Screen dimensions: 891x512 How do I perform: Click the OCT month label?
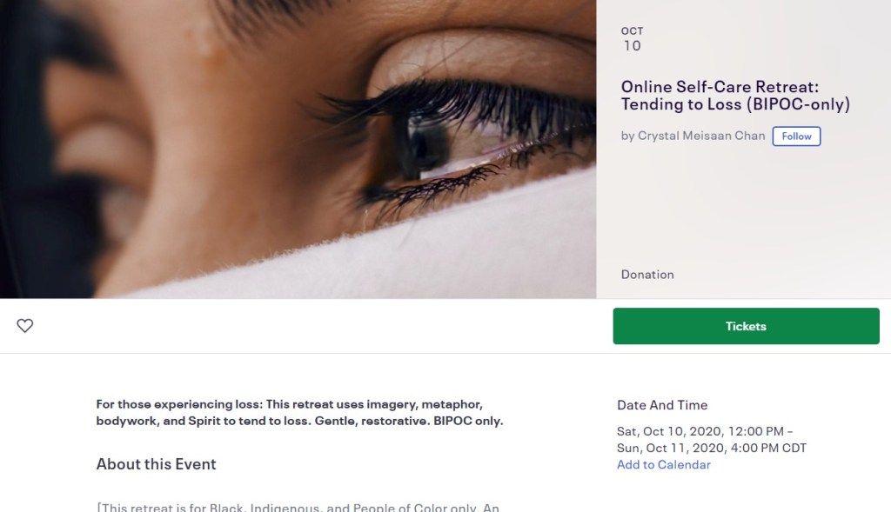click(x=632, y=31)
